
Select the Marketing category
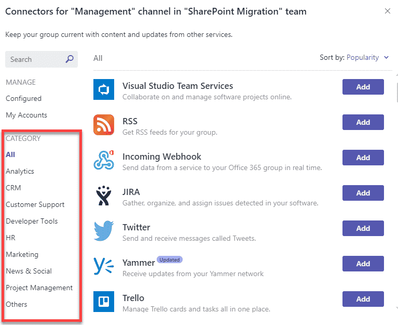coord(22,254)
